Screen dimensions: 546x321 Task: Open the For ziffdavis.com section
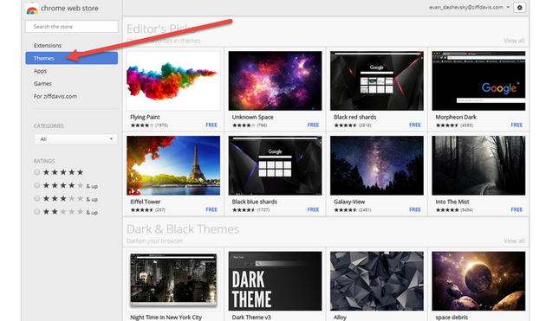(x=55, y=96)
